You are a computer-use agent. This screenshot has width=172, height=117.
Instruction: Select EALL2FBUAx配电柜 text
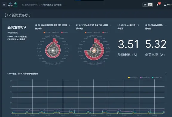pos(16,39)
